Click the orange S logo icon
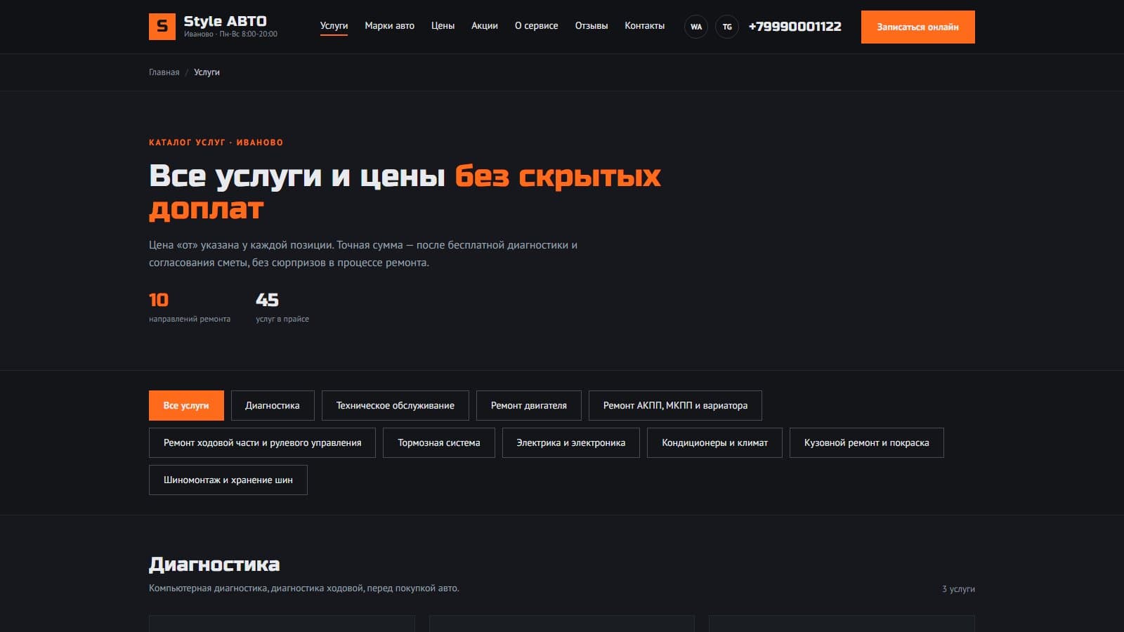This screenshot has height=632, width=1124. [x=162, y=27]
